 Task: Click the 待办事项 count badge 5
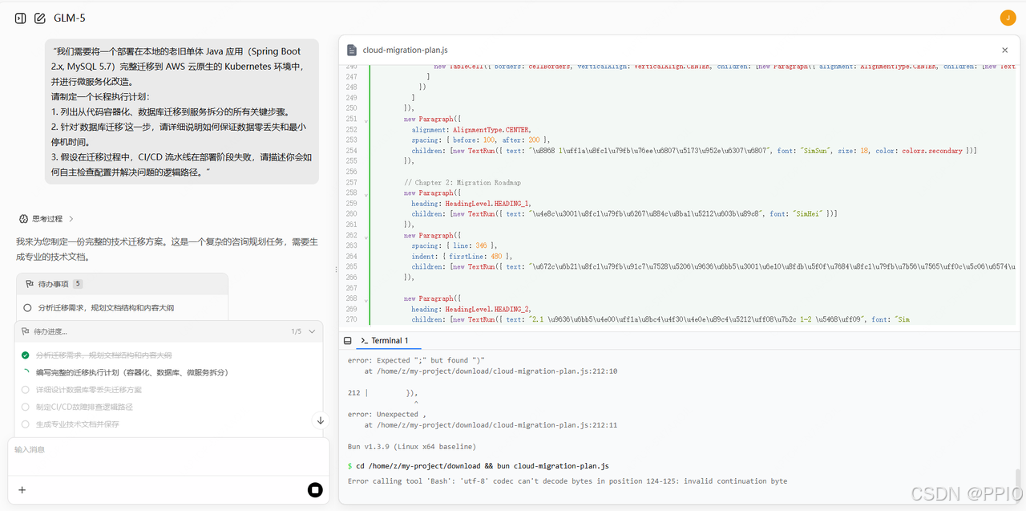point(78,283)
